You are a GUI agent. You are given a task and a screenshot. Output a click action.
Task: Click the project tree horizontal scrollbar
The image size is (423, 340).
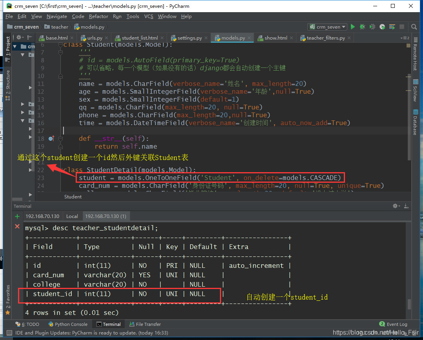[17, 199]
